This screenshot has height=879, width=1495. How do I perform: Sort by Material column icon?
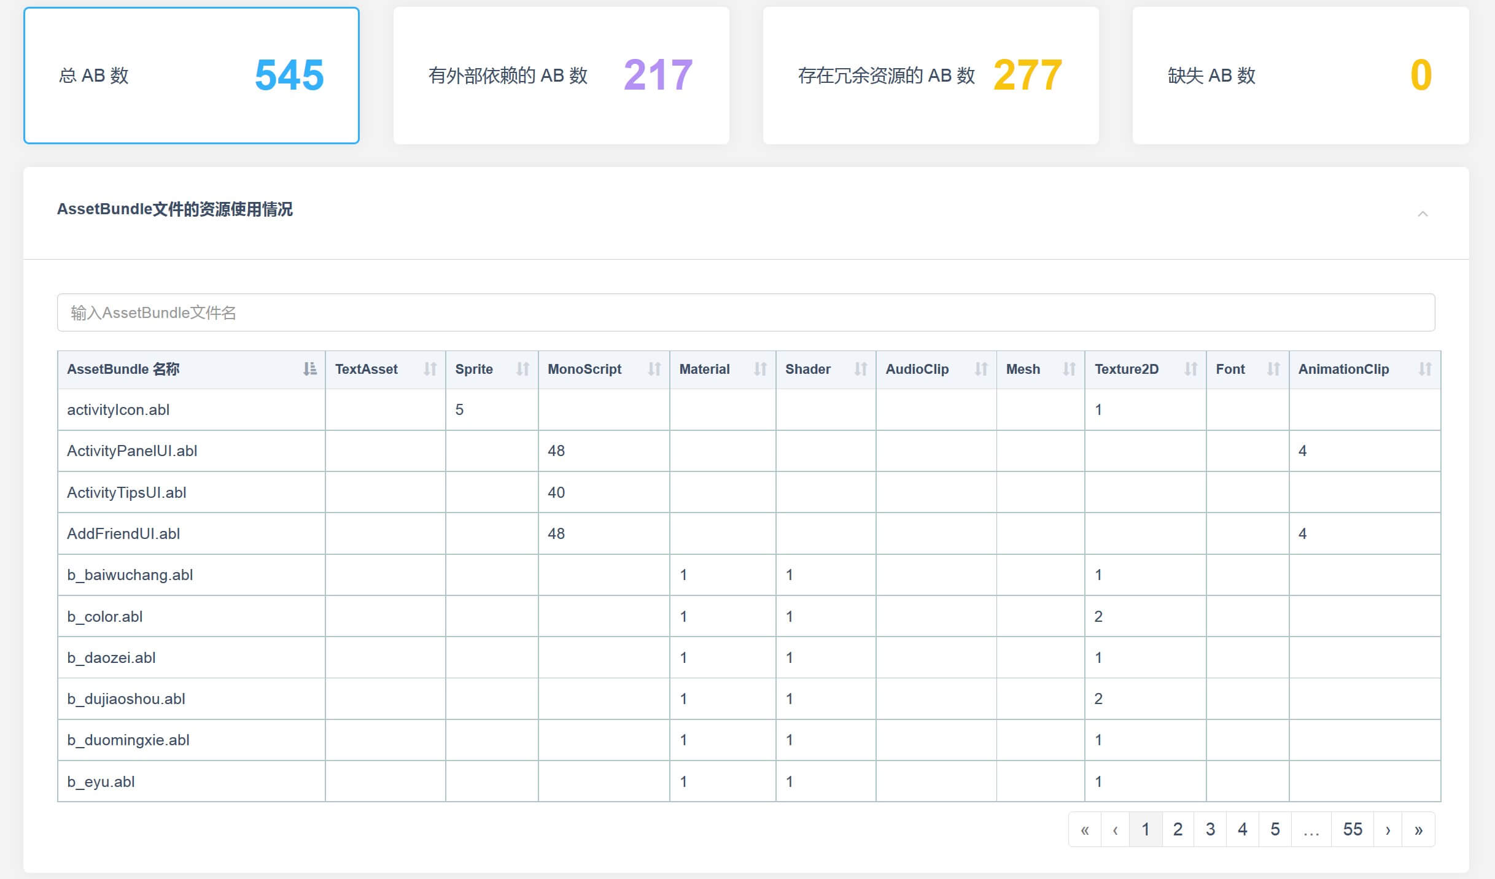click(760, 369)
